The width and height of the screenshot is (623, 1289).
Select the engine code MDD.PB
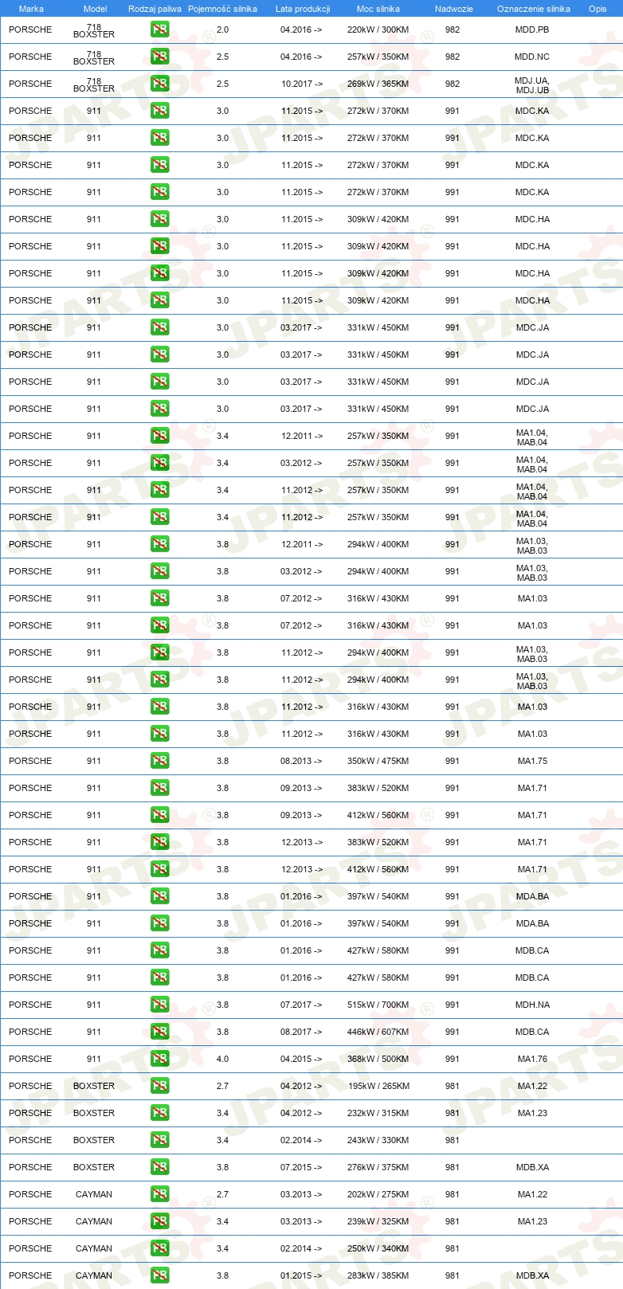[532, 29]
